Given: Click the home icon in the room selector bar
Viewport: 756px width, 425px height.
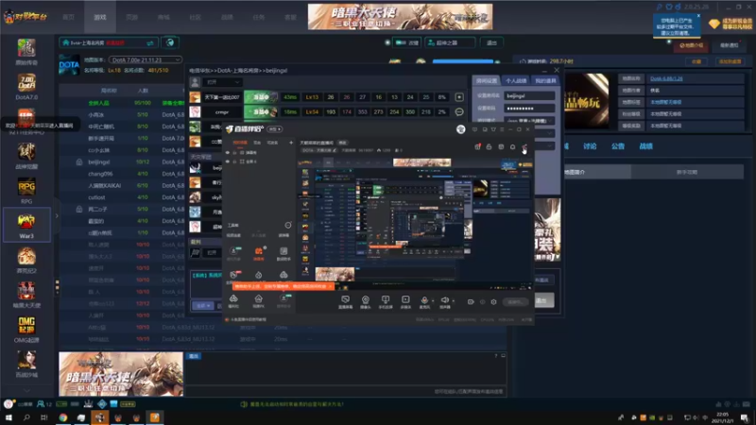Looking at the screenshot, I should click(65, 42).
